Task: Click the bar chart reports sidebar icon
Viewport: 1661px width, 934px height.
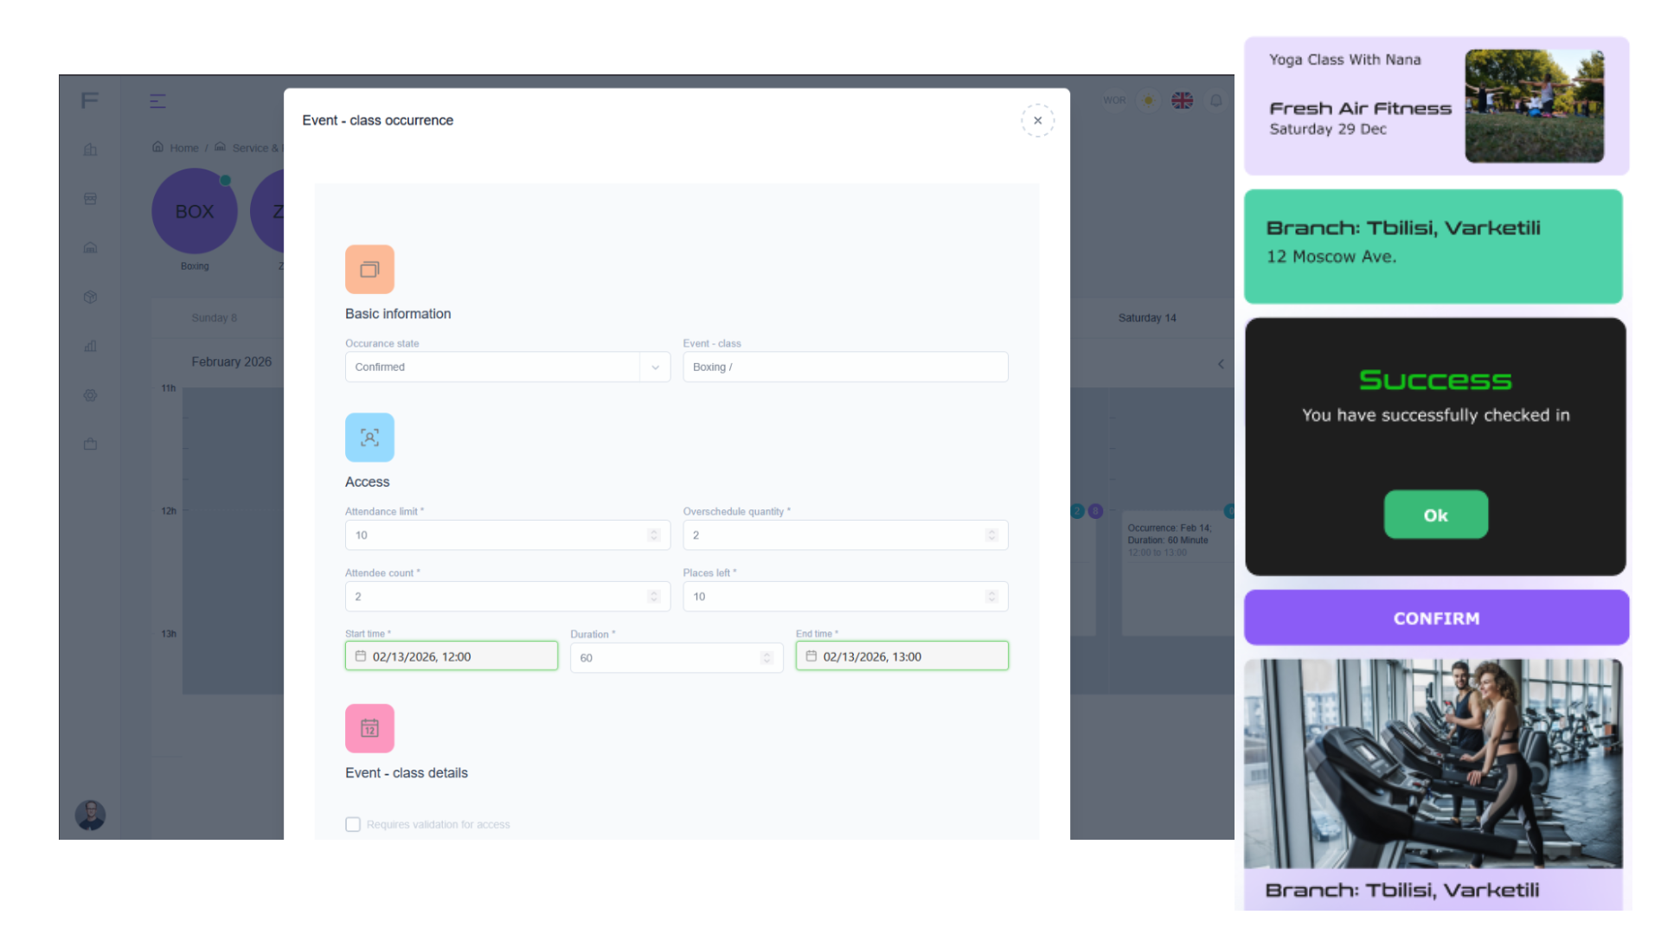Action: tap(90, 346)
